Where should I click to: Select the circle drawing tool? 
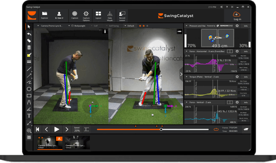tap(29, 89)
